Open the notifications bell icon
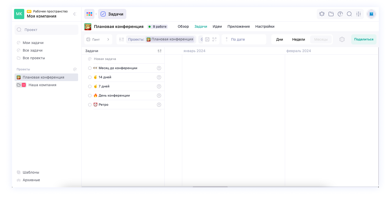 click(x=322, y=14)
